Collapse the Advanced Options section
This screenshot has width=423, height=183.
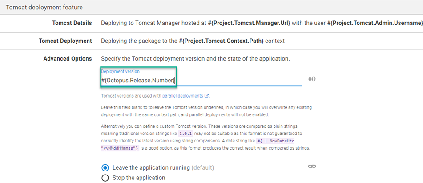68,59
